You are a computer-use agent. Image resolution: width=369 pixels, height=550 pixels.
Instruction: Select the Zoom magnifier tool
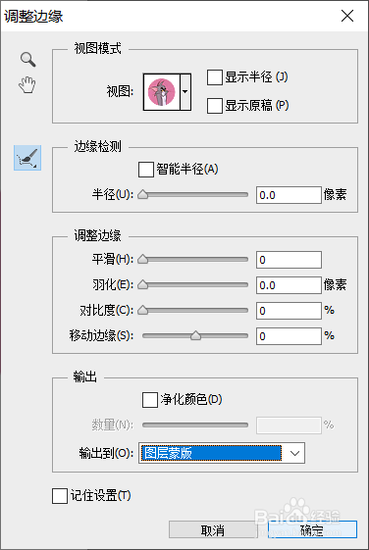(x=27, y=59)
